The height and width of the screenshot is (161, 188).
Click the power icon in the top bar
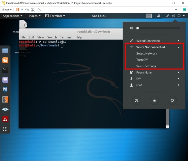179,16
